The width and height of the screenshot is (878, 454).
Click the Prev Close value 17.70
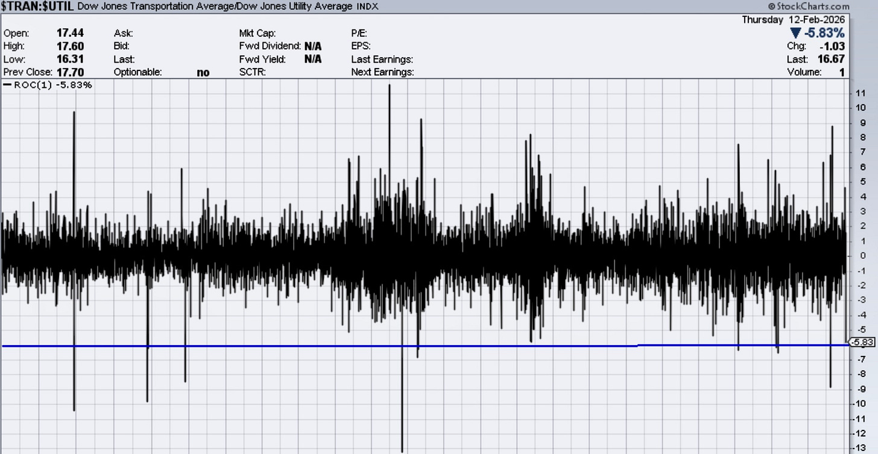pos(70,72)
